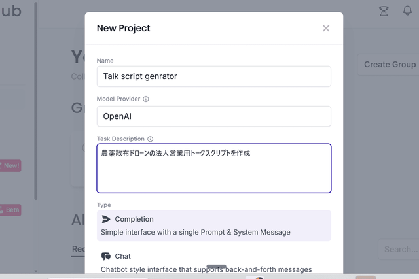Click the info icon beside Task Description
419x279 pixels.
(x=151, y=139)
